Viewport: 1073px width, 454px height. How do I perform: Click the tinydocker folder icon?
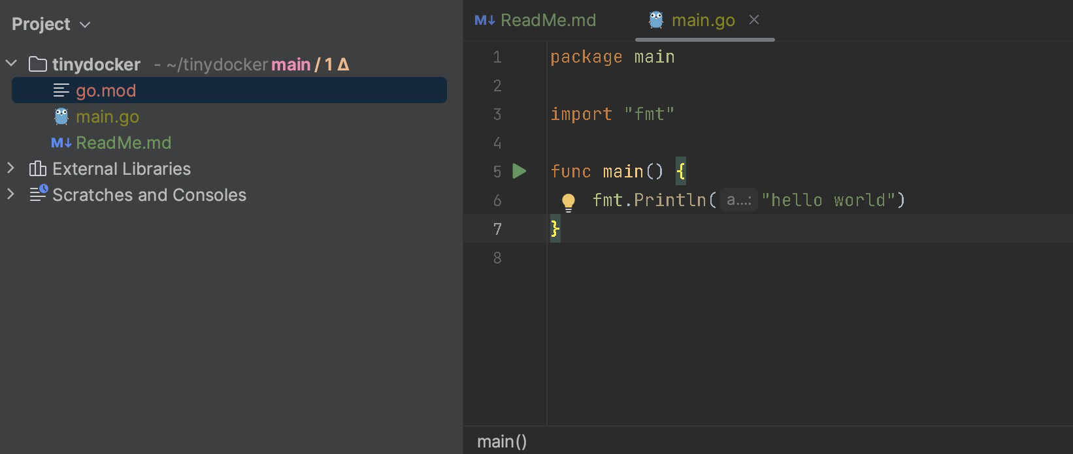[38, 65]
